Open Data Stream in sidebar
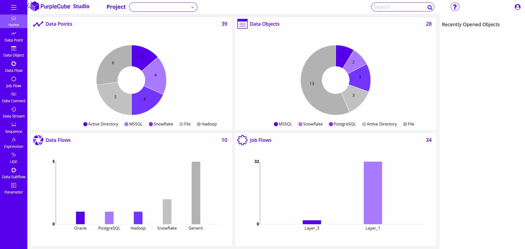The width and height of the screenshot is (525, 249). coord(14,113)
